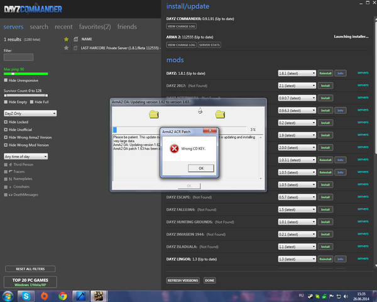Screen dimensions: 377x302
Task: Click Reinstall for DAYZ 1.8.1
Action: [x=325, y=73]
